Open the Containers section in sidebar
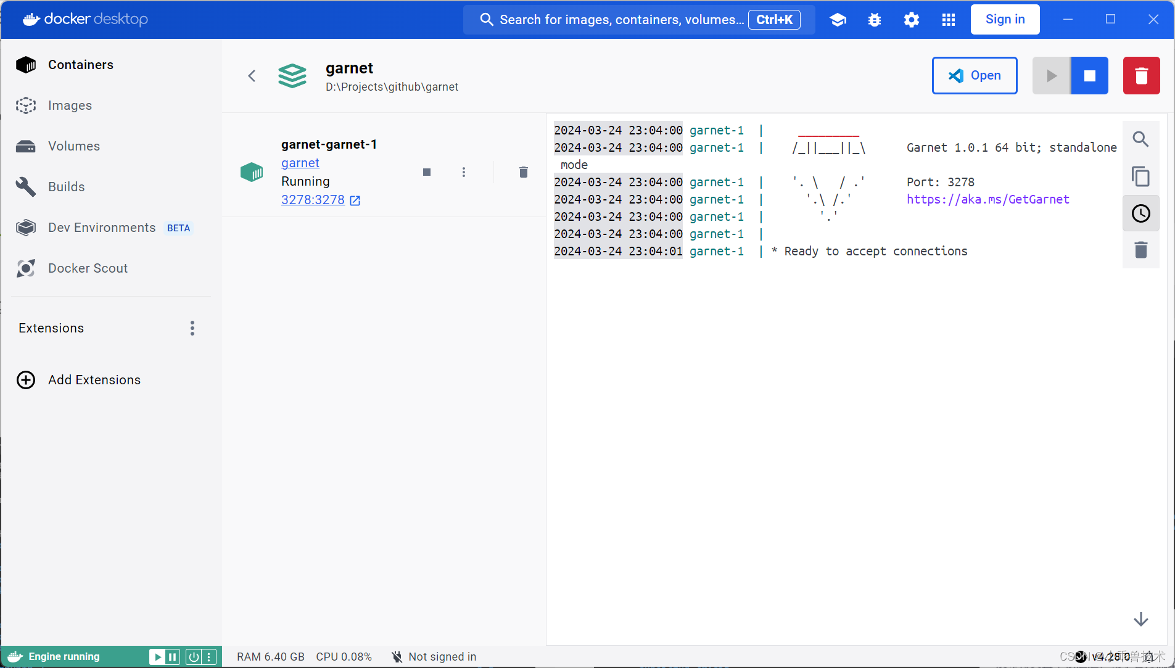The height and width of the screenshot is (668, 1175). (80, 64)
